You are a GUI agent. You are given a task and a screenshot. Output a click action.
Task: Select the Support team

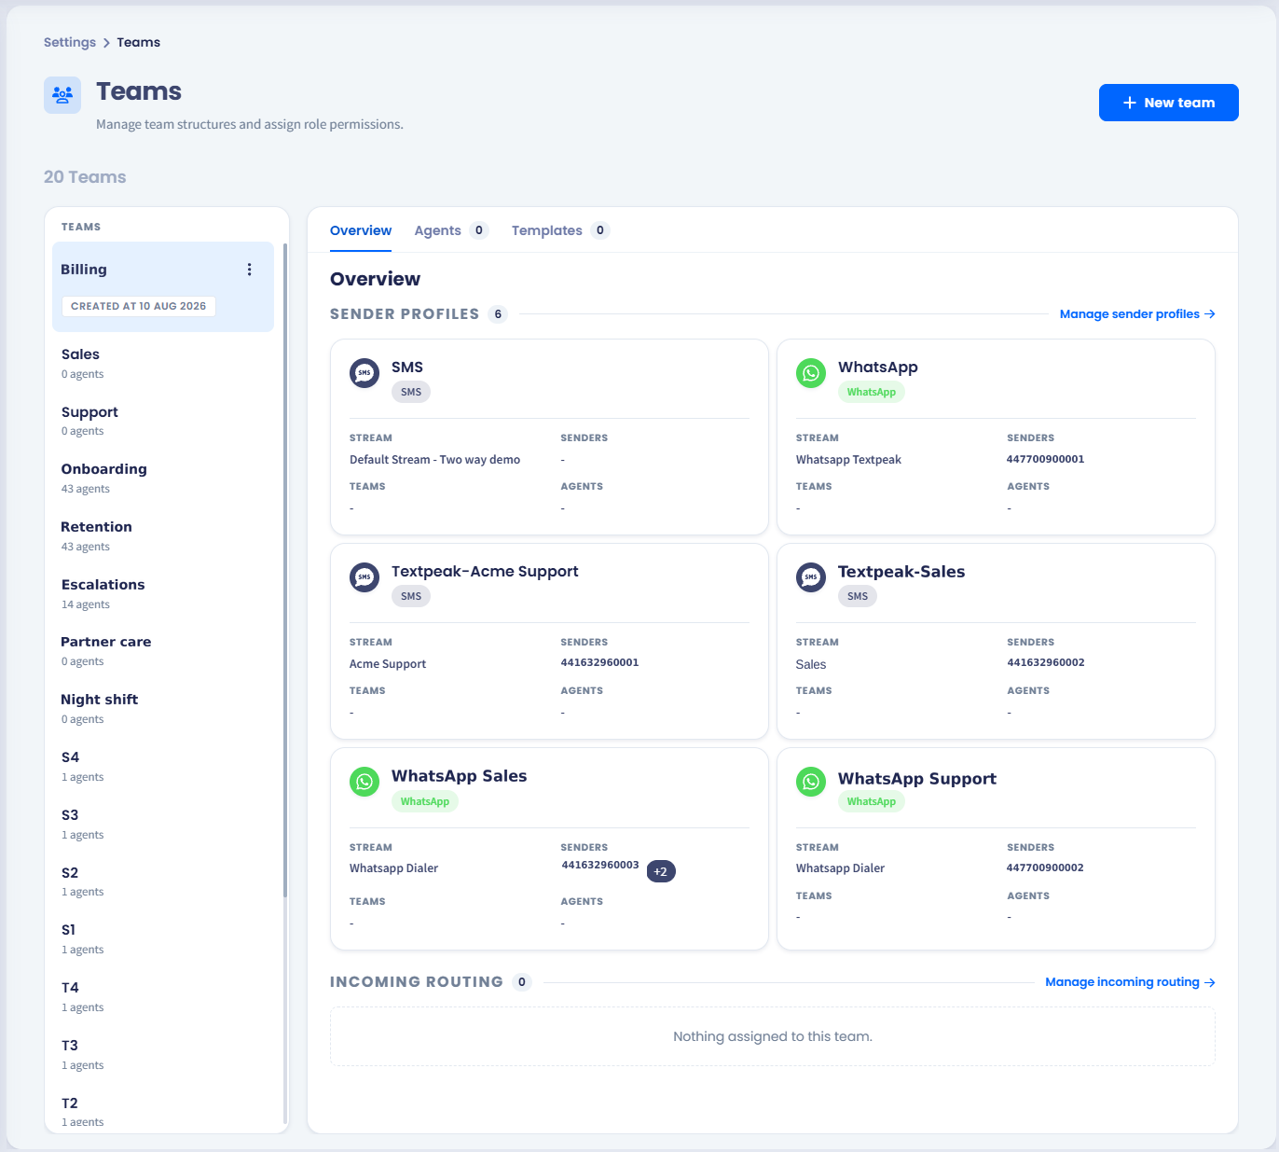(163, 421)
